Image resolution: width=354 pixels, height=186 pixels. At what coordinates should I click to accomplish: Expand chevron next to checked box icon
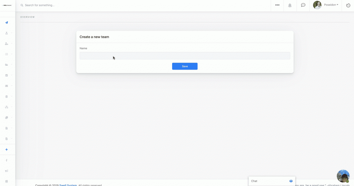point(12,75)
